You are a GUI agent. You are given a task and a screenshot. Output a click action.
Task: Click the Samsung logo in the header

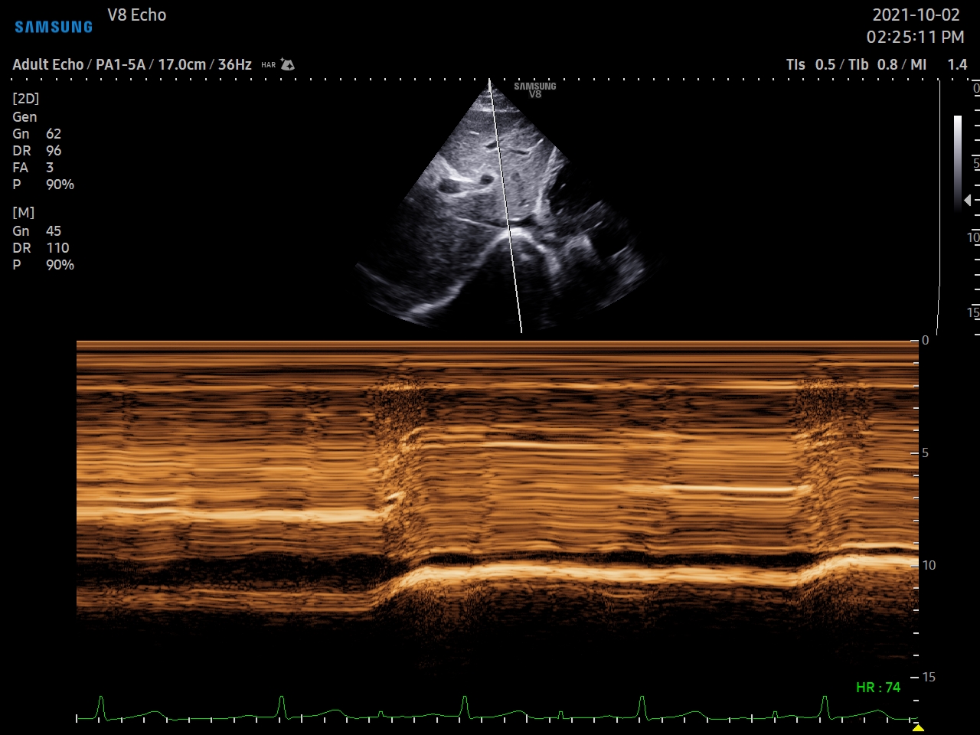click(x=54, y=27)
